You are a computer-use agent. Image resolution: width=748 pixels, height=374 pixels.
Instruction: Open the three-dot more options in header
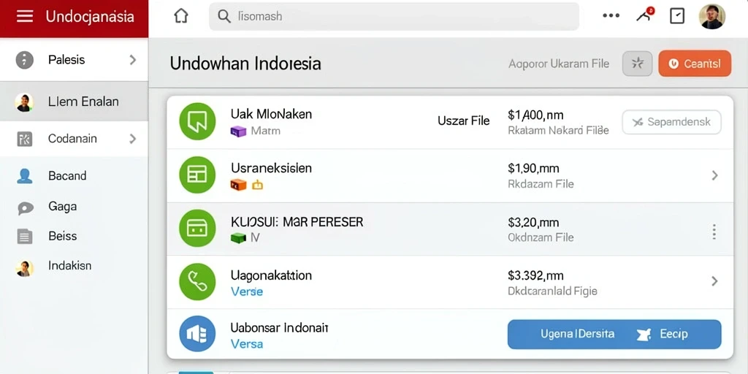click(611, 16)
